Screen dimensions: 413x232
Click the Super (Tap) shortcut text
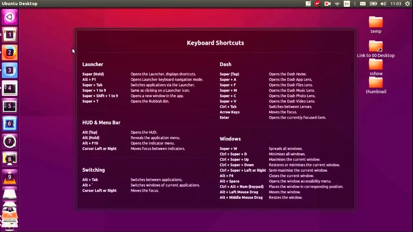[x=229, y=74]
